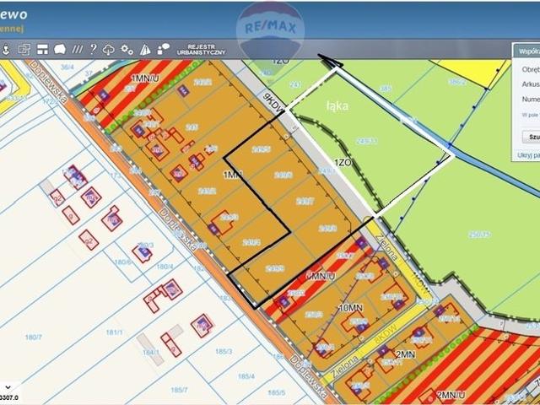Screen dimensions: 540x405
Task: Click the partly visible Szu search button
Action: [x=531, y=137]
